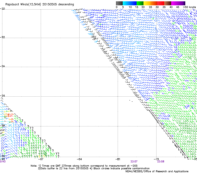197x173 pixels.
Task: Click the dark purple 45-50 knots legend swatch
Action: pyautogui.click(x=182, y=3)
